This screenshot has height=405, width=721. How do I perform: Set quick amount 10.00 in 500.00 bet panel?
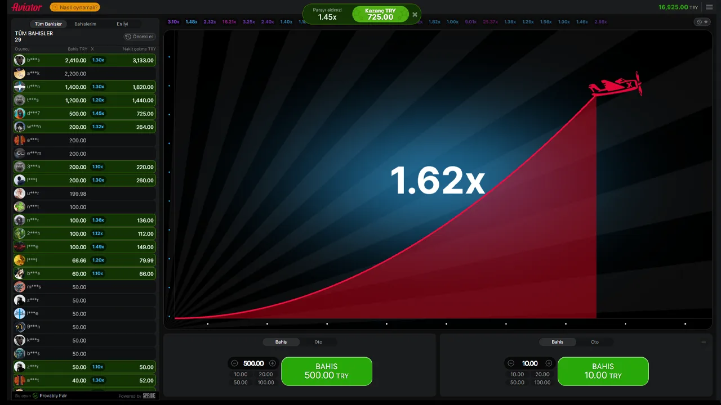[x=241, y=375]
